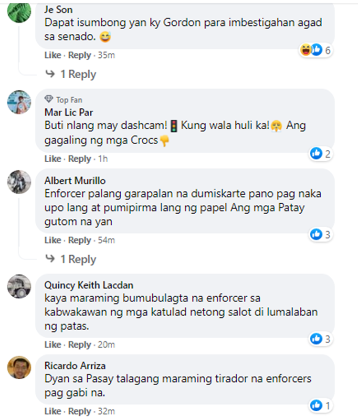The height and width of the screenshot is (417, 358).
Task: Click the like reaction on Mar Lic Par's comment
Action: (316, 154)
